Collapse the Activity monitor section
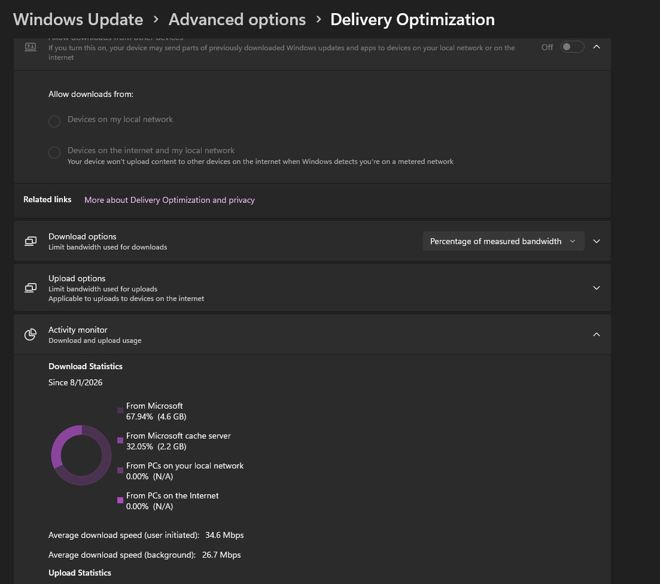Image resolution: width=660 pixels, height=584 pixels. click(x=597, y=334)
